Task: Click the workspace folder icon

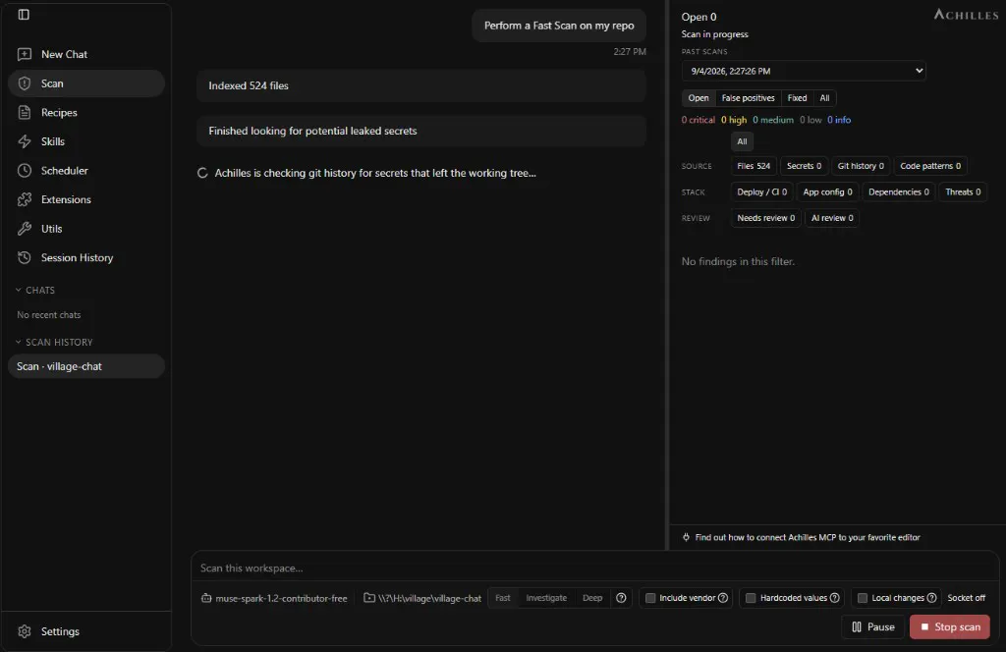Action: 369,598
